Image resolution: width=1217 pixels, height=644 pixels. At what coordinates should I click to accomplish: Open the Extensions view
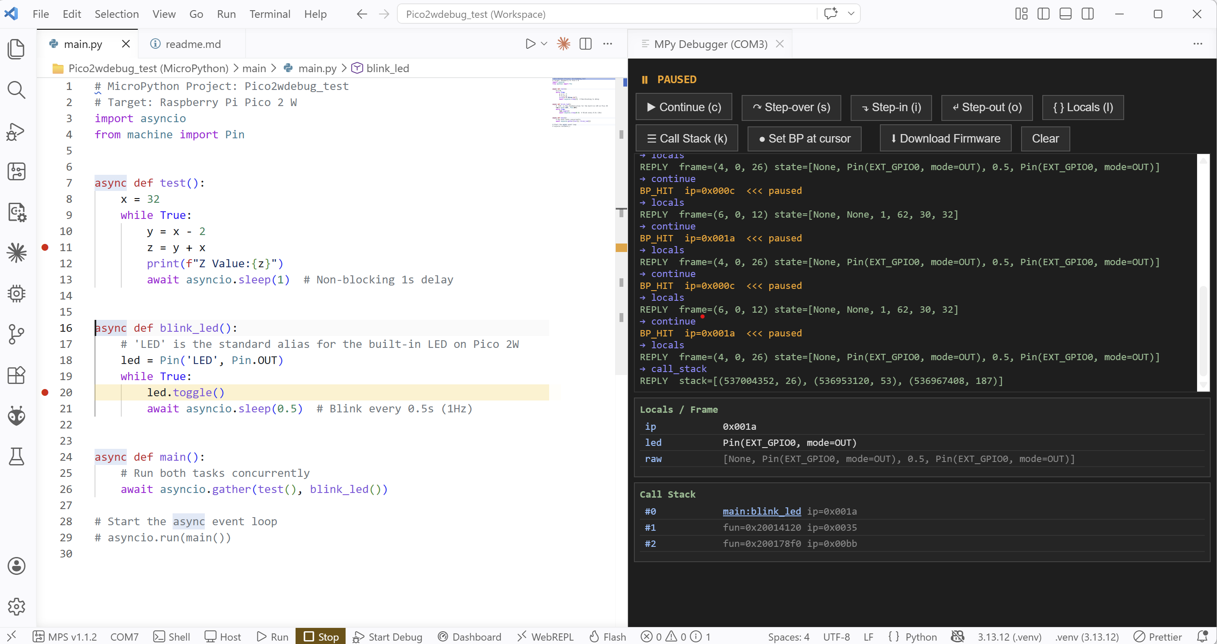click(x=17, y=375)
